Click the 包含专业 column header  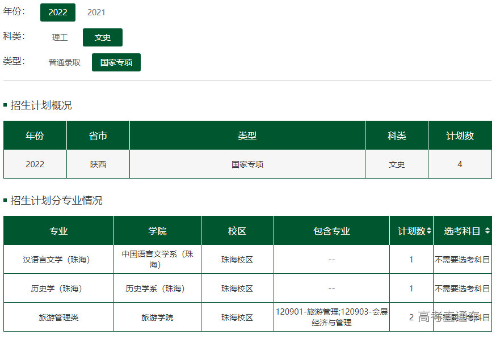pos(331,231)
